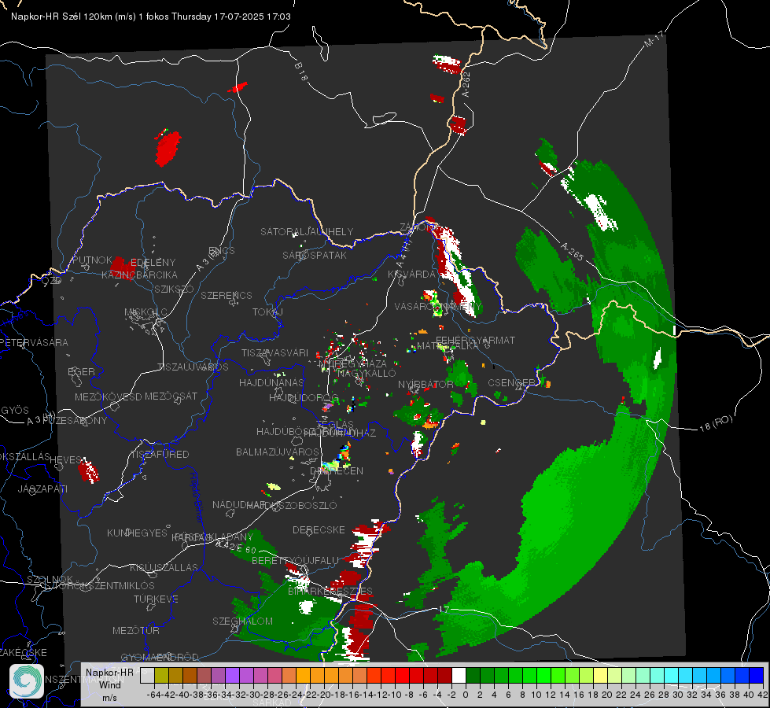Select the TISZAÚJVÁROS town label

[193, 367]
